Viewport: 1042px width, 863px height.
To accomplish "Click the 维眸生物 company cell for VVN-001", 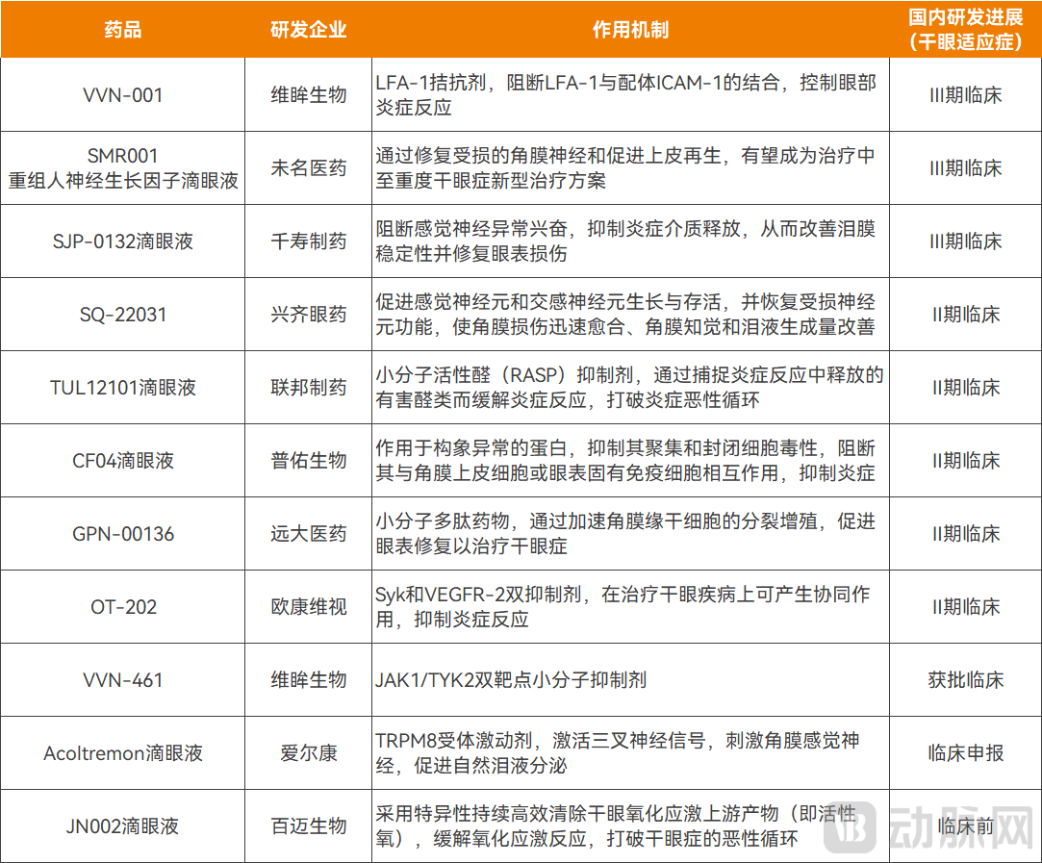I will 308,93.
